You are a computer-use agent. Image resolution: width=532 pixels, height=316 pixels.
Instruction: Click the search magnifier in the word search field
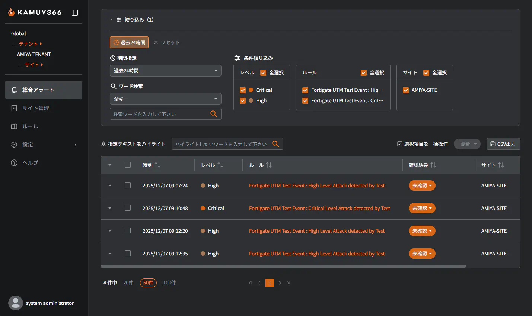(214, 114)
